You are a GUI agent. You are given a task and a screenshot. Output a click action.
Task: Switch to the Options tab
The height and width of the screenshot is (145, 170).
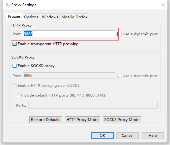tap(31, 17)
